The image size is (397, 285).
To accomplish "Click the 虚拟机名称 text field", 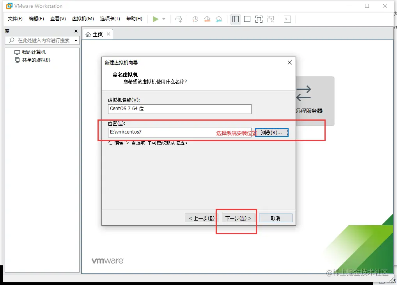I will tap(179, 109).
